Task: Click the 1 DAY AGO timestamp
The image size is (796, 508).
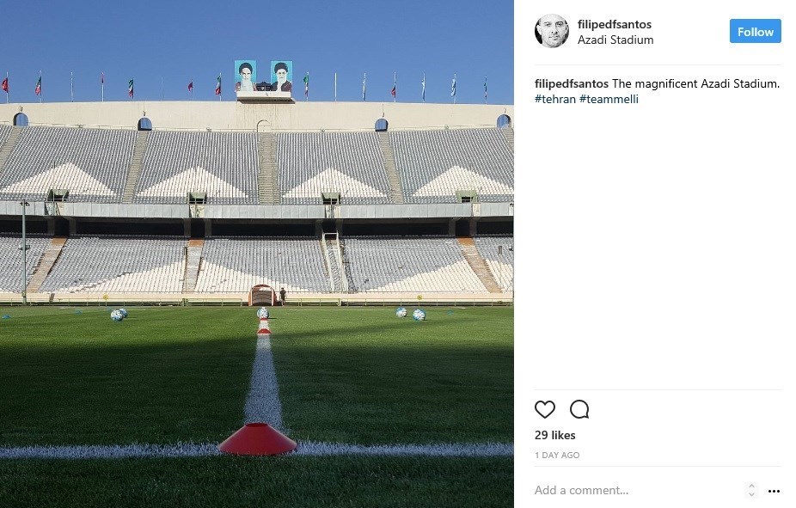Action: pyautogui.click(x=557, y=455)
